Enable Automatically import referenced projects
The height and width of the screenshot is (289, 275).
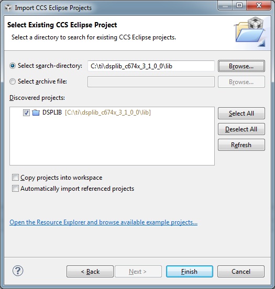[15, 189]
